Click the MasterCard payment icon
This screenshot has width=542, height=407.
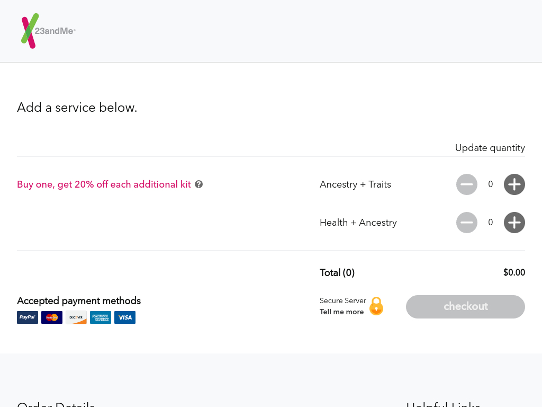(52, 317)
